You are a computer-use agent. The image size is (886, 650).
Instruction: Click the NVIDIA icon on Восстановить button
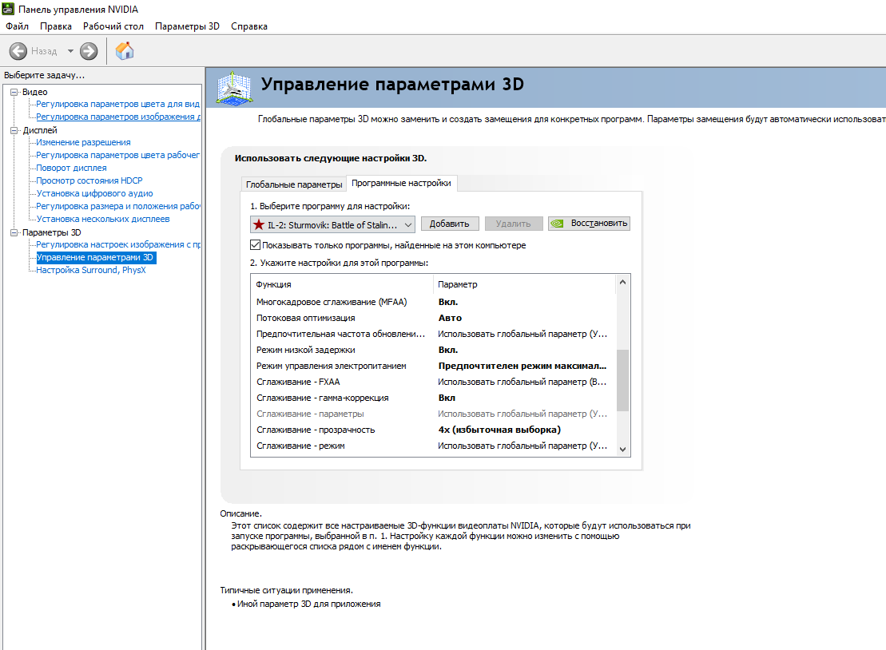point(557,224)
